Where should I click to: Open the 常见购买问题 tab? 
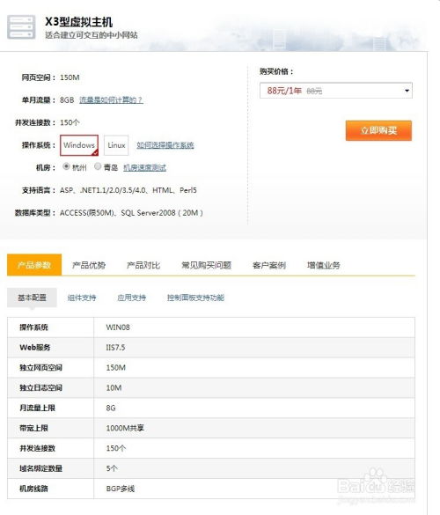pos(206,265)
